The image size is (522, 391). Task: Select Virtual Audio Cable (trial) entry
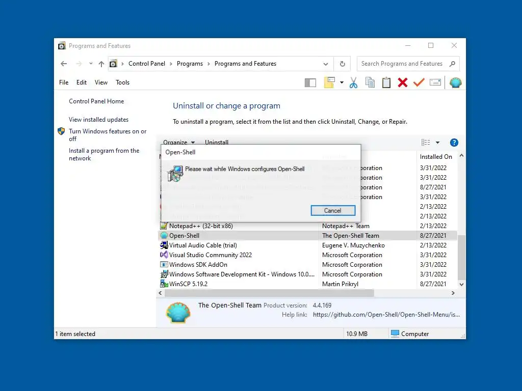(307, 245)
